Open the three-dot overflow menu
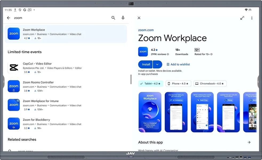Viewport: 262px width, 160px height. pyautogui.click(x=252, y=18)
